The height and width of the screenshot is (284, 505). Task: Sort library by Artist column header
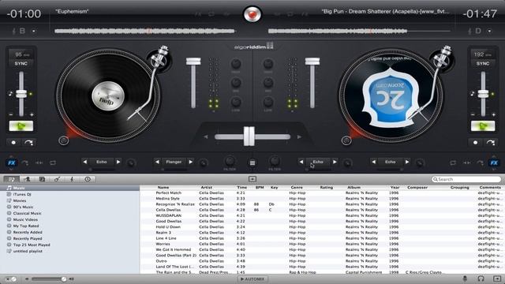click(x=207, y=188)
